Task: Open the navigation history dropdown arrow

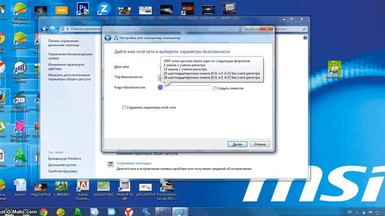Action: point(58,29)
